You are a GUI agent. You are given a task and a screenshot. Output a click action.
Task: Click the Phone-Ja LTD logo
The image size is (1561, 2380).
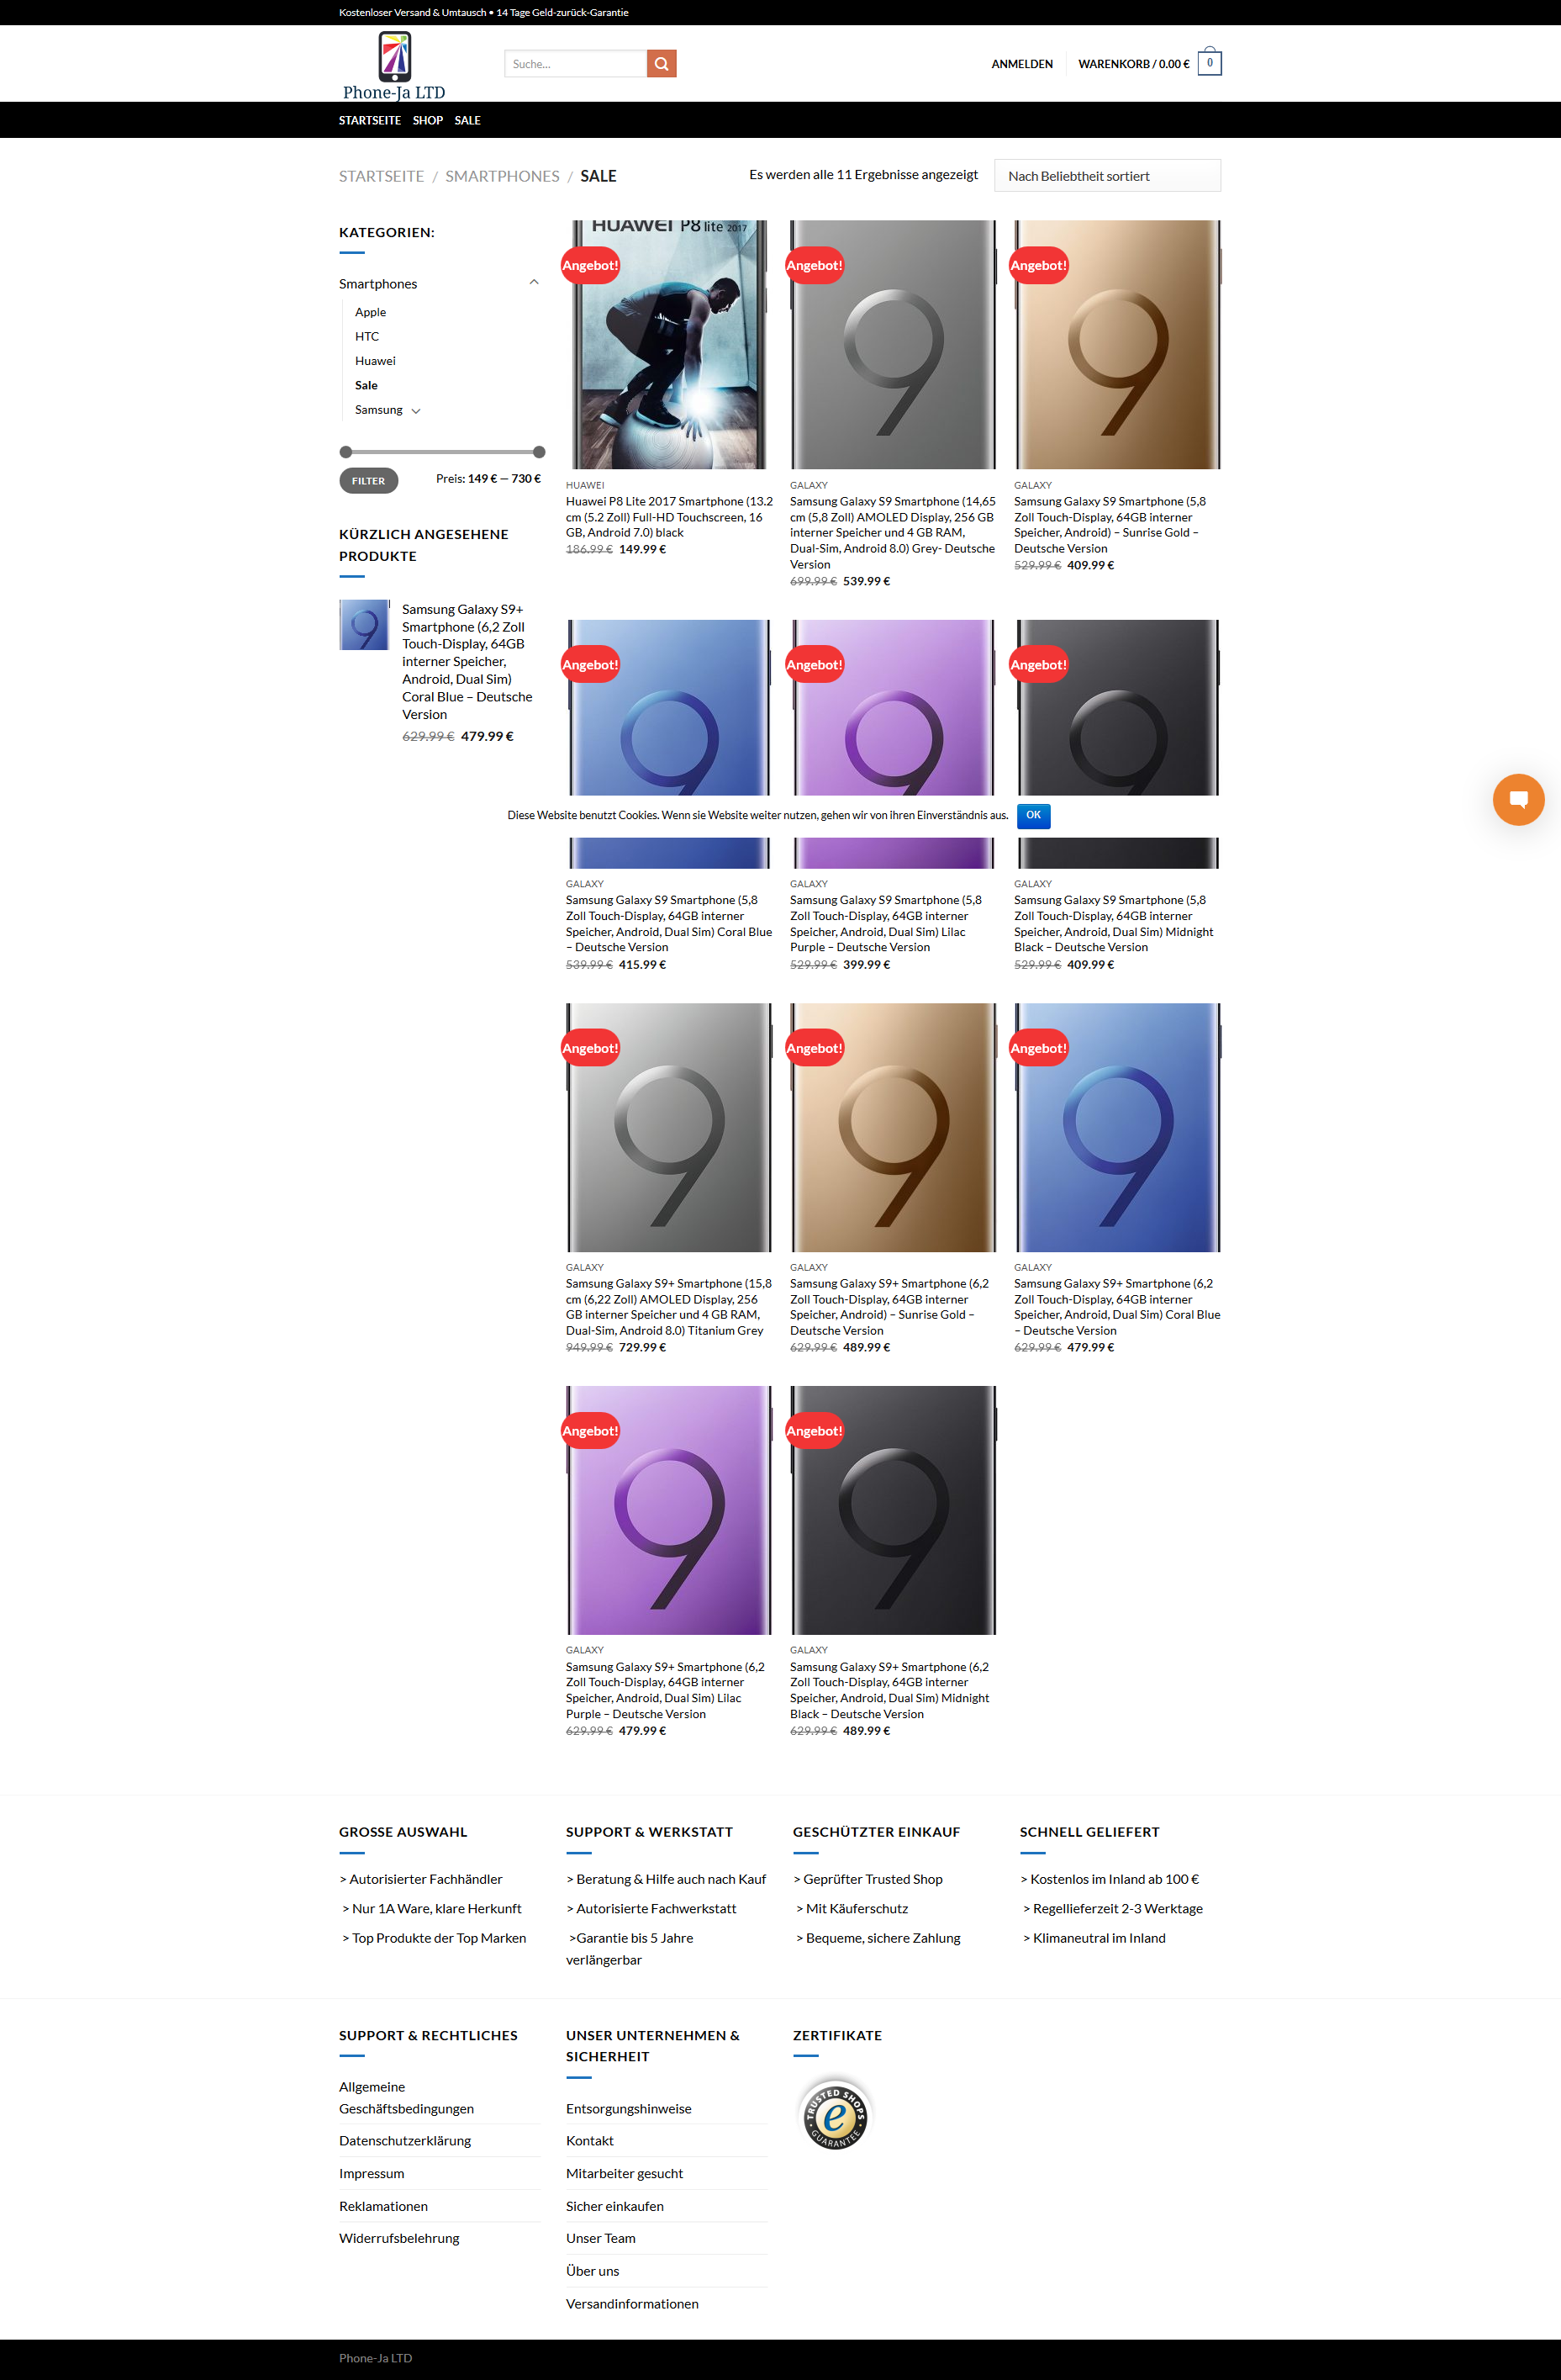[393, 66]
